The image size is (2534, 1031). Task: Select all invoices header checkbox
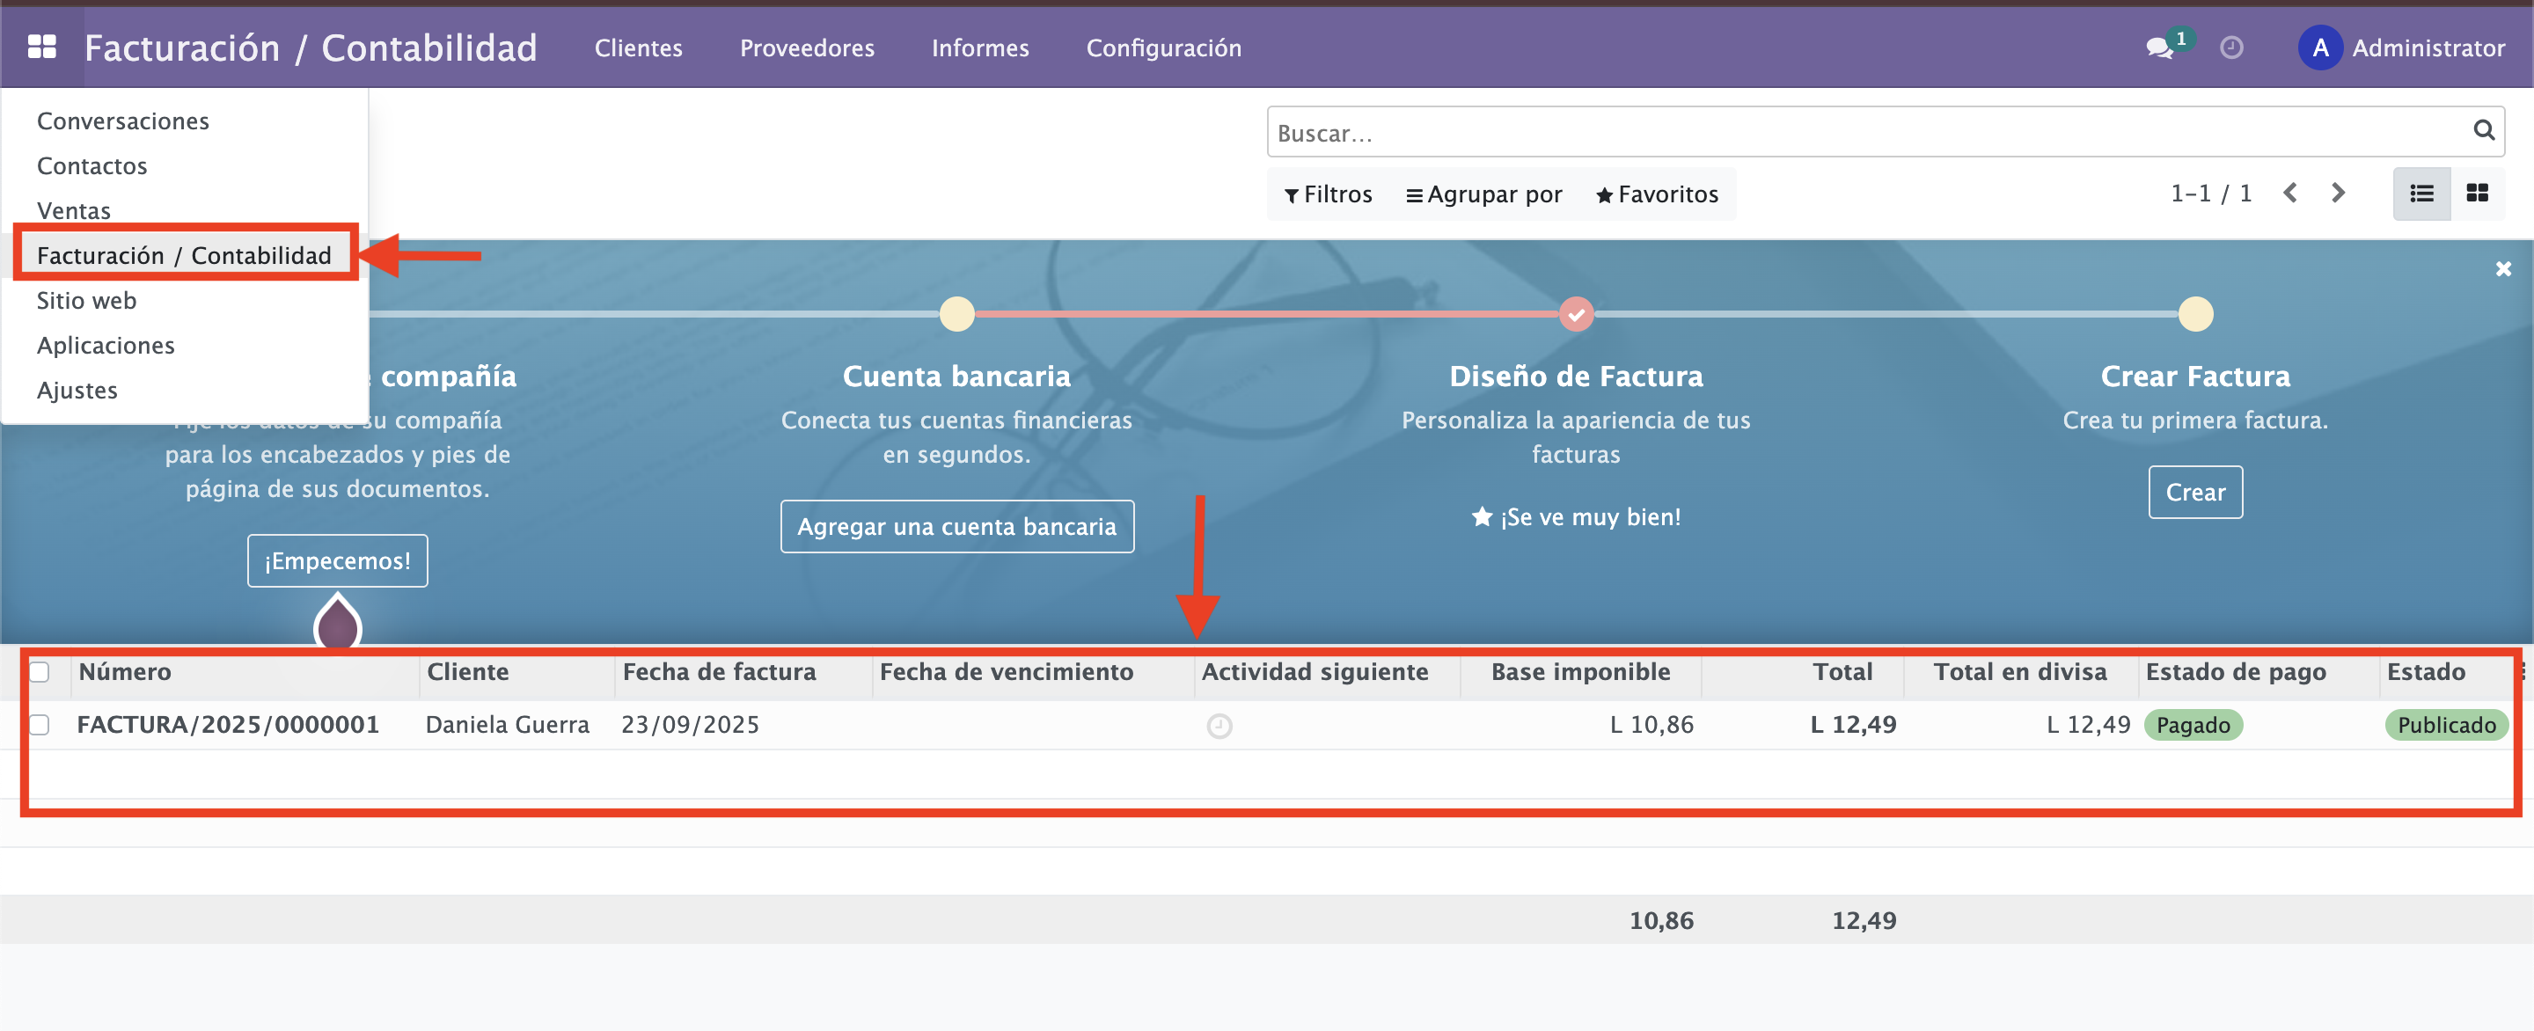(40, 672)
